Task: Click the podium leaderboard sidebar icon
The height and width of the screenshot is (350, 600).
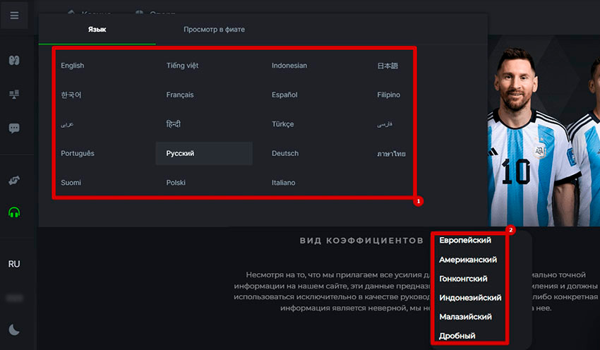Action: (x=14, y=94)
